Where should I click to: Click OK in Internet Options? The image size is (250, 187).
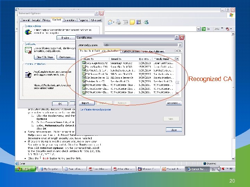[x=60, y=104]
